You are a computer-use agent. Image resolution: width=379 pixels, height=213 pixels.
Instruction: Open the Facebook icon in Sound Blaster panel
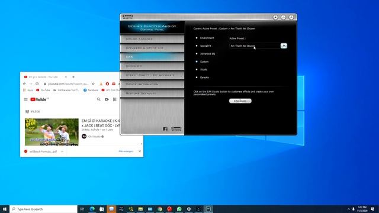pos(165,129)
